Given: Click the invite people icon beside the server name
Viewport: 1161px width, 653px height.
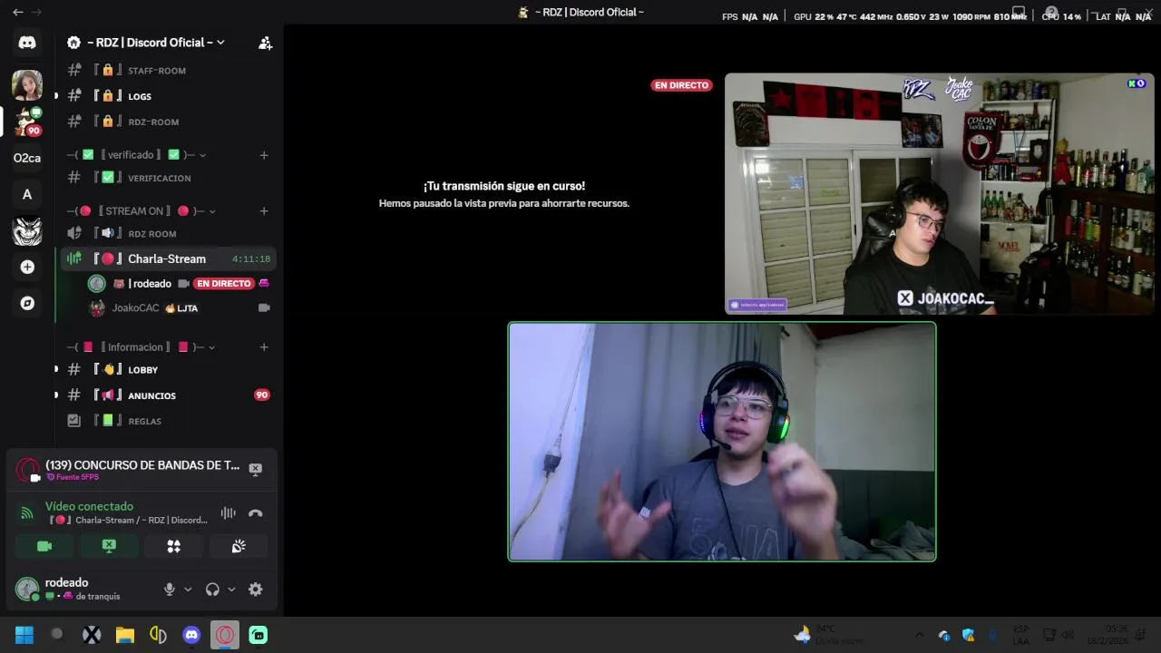Looking at the screenshot, I should [265, 43].
